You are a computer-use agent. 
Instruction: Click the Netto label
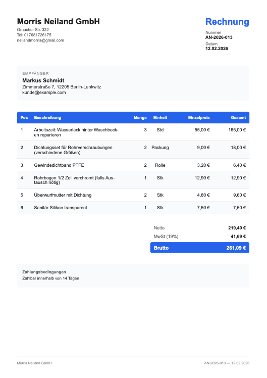pyautogui.click(x=159, y=228)
